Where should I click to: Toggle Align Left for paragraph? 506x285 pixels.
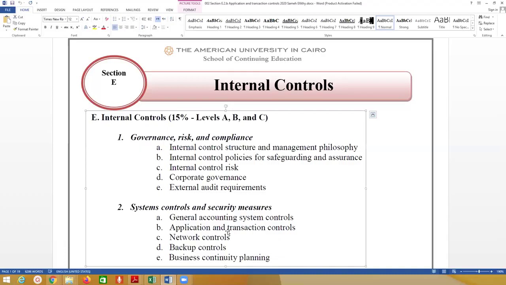tap(115, 27)
